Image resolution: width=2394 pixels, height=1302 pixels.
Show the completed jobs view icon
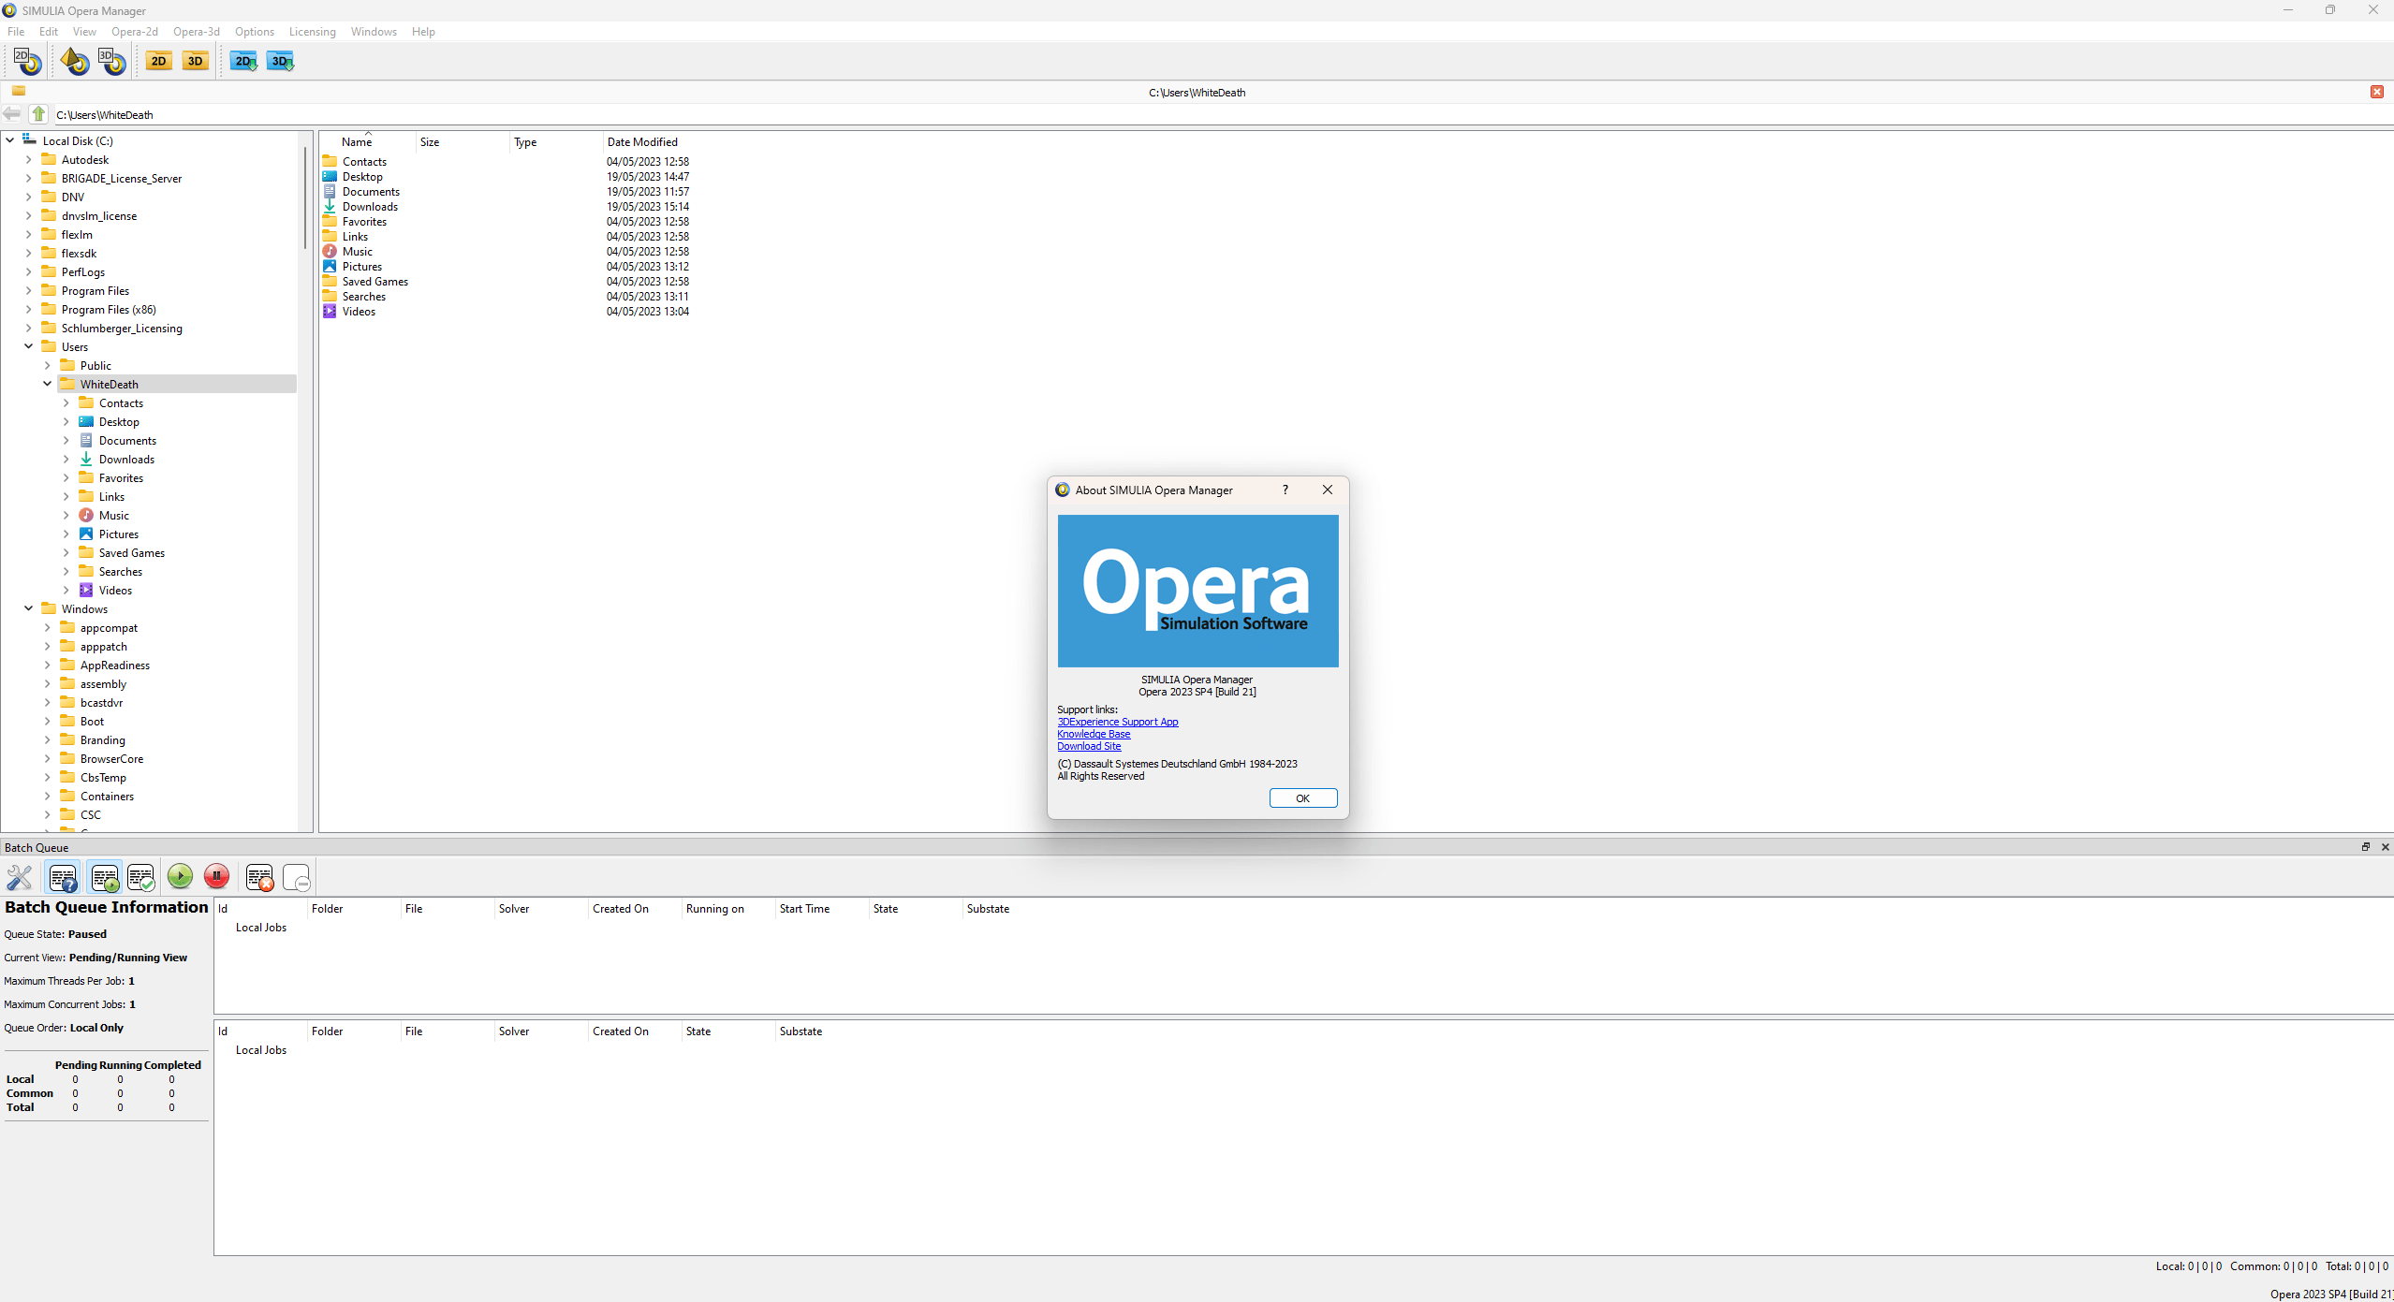141,877
